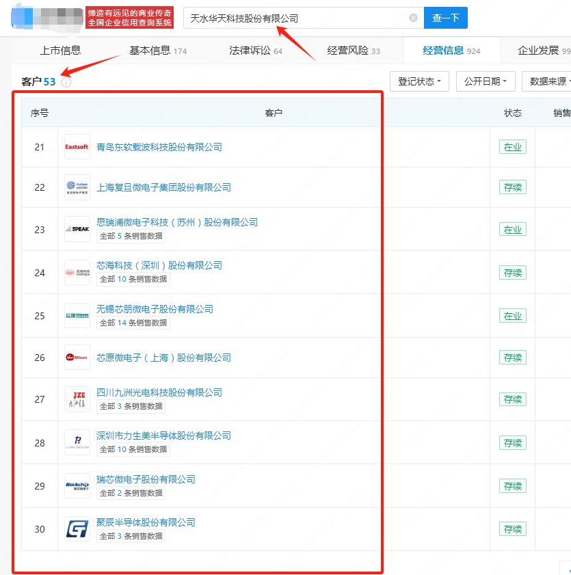This screenshot has height=575, width=571.
Task: Click the blurred site logo at top left
Action: tap(47, 18)
